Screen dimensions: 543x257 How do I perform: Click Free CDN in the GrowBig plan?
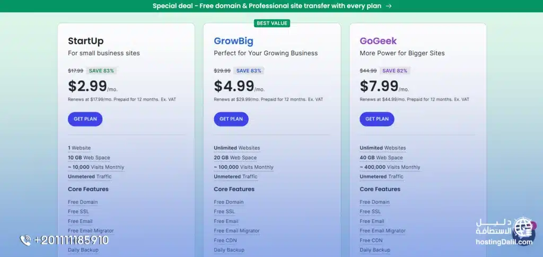point(226,240)
